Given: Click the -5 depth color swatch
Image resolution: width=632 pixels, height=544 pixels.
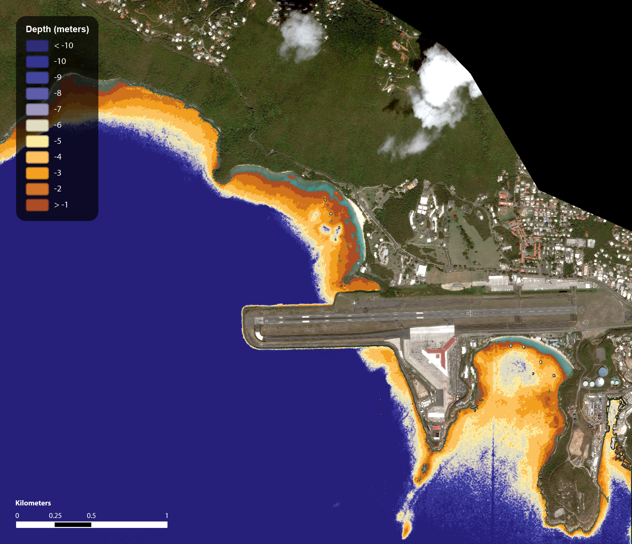Looking at the screenshot, I should tap(37, 141).
